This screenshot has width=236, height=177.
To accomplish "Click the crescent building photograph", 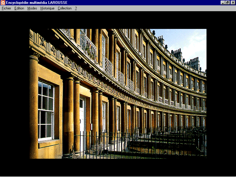I will [x=118, y=94].
